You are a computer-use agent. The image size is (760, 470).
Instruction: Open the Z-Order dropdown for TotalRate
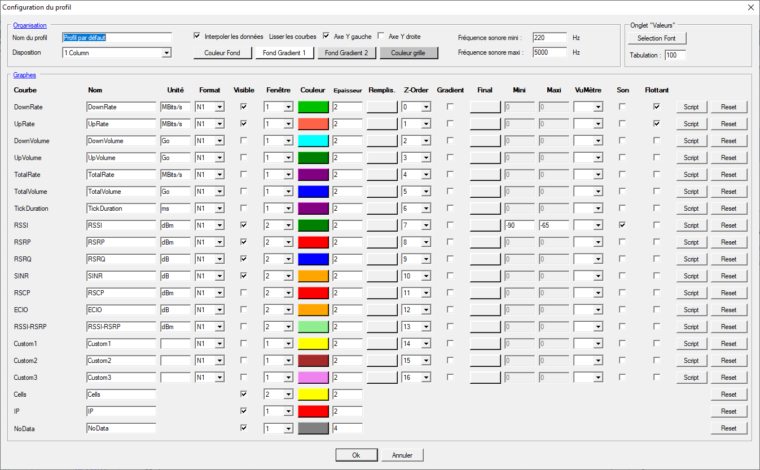[426, 174]
